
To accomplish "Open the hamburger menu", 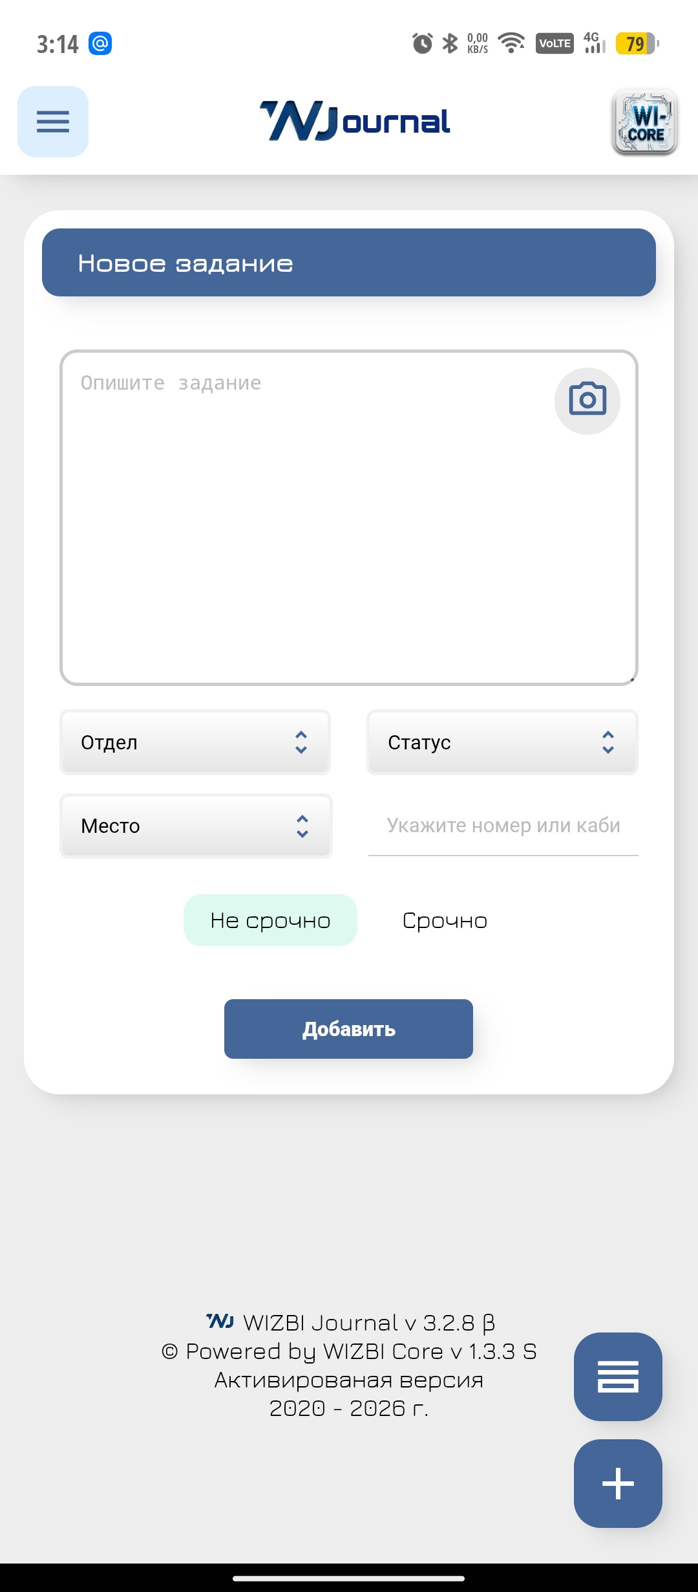I will point(53,122).
